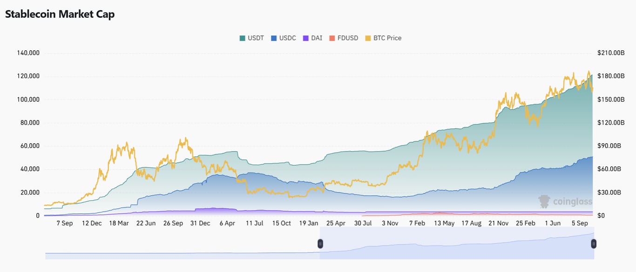
Task: Click the orange FDUSD legend marker
Action: click(332, 38)
